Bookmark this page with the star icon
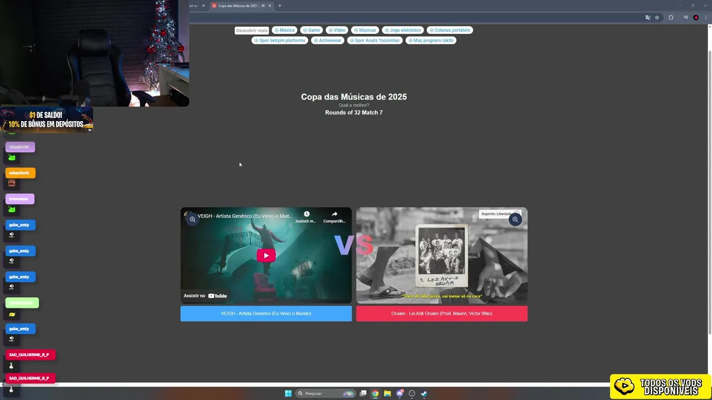 click(x=657, y=17)
